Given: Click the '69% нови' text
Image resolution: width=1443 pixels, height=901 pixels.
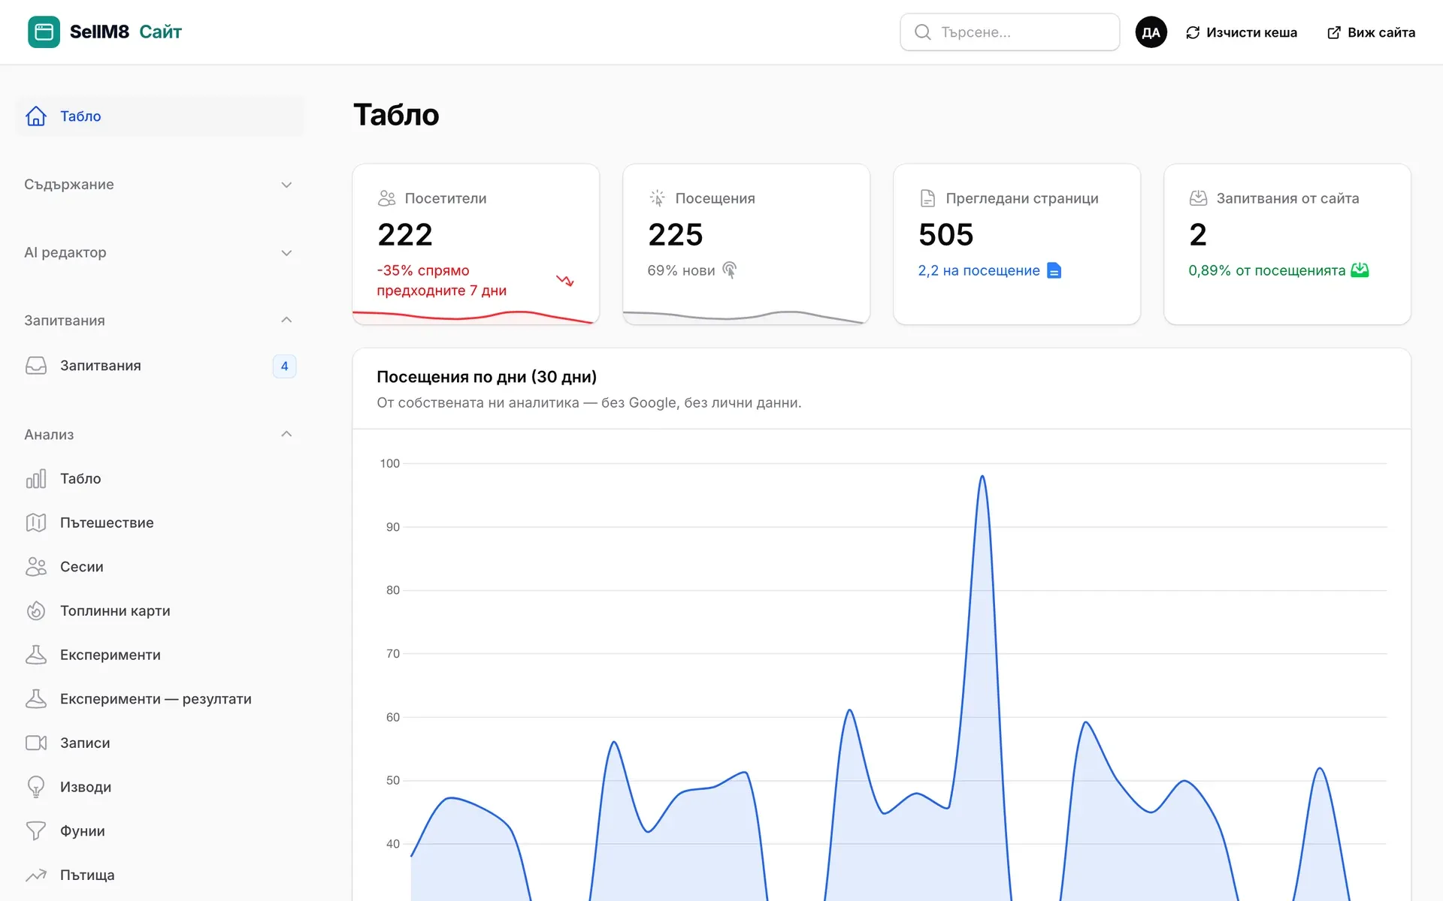Looking at the screenshot, I should coord(681,270).
